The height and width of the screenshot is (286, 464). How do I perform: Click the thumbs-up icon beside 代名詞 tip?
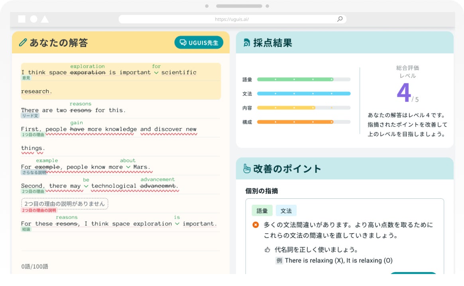(x=267, y=250)
